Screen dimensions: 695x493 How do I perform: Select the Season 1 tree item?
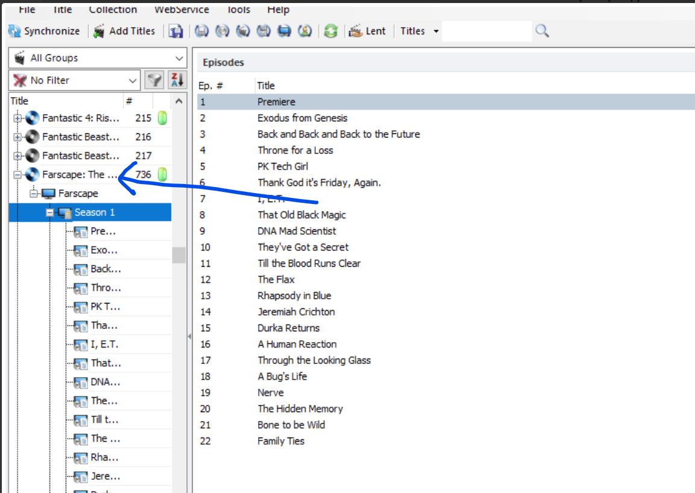[95, 212]
